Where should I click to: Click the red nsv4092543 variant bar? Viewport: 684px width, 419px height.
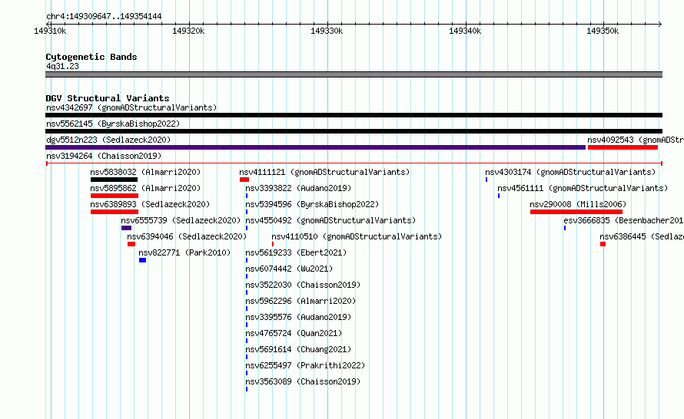pos(623,147)
